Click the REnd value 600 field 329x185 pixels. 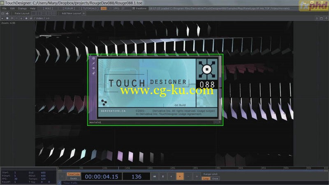(x=43, y=176)
